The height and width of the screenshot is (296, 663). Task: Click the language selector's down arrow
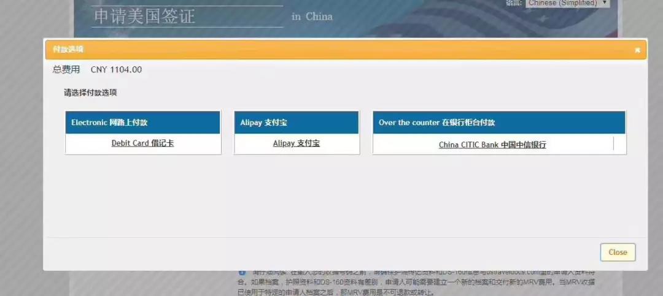(x=605, y=3)
